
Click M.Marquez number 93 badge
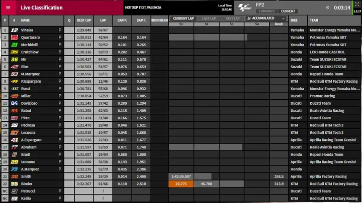click(14, 74)
